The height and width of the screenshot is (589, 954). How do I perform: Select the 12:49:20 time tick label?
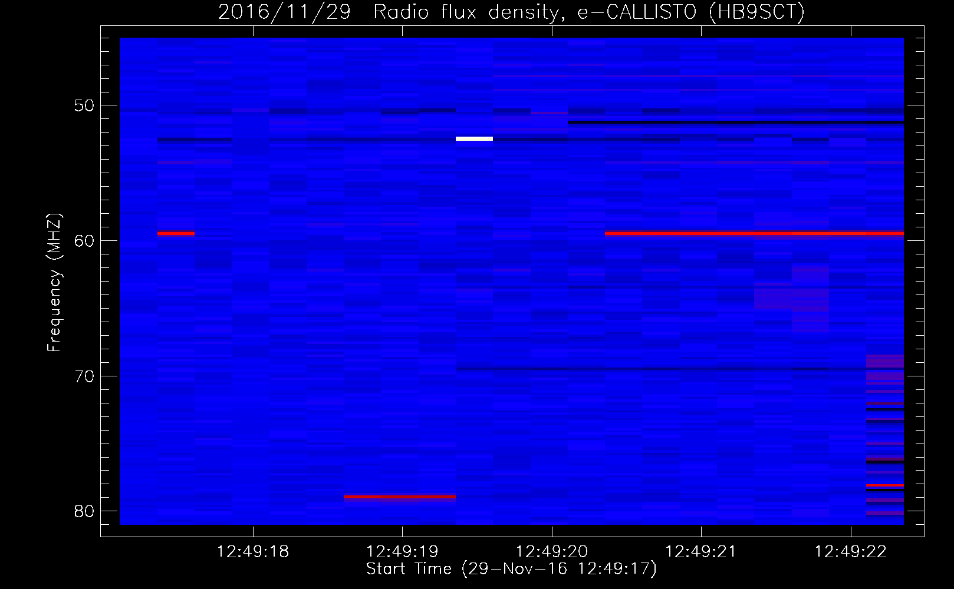[x=552, y=552]
